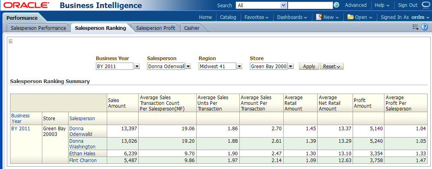
Task: Click the Oracle logo
Action: pyautogui.click(x=26, y=6)
